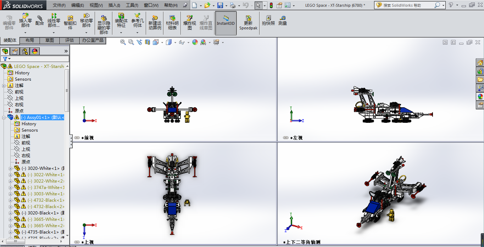Open the SolidWorks Resources home icon
This screenshot has height=247, width=484.
(x=480, y=63)
